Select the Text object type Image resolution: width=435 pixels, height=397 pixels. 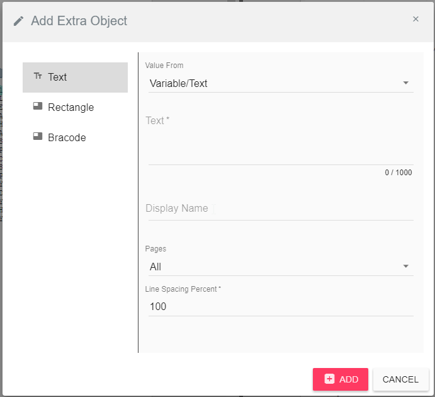click(x=75, y=78)
